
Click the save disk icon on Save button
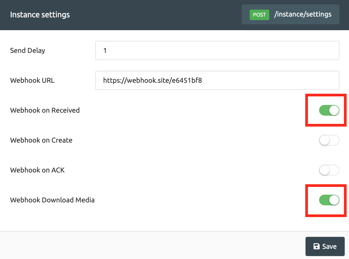click(x=316, y=246)
